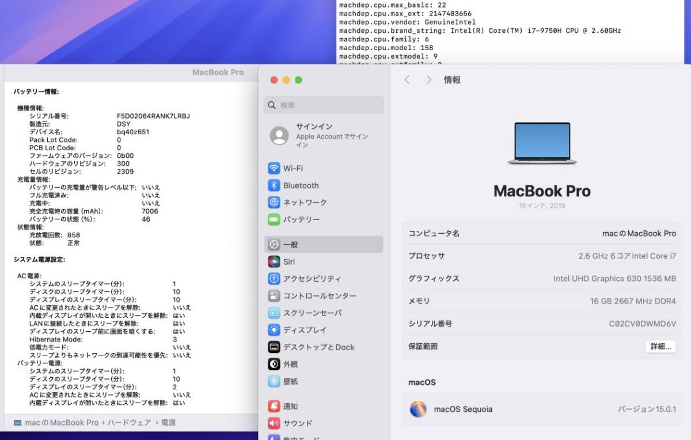Open the 通知 bell icon
Image resolution: width=691 pixels, height=440 pixels.
(274, 406)
